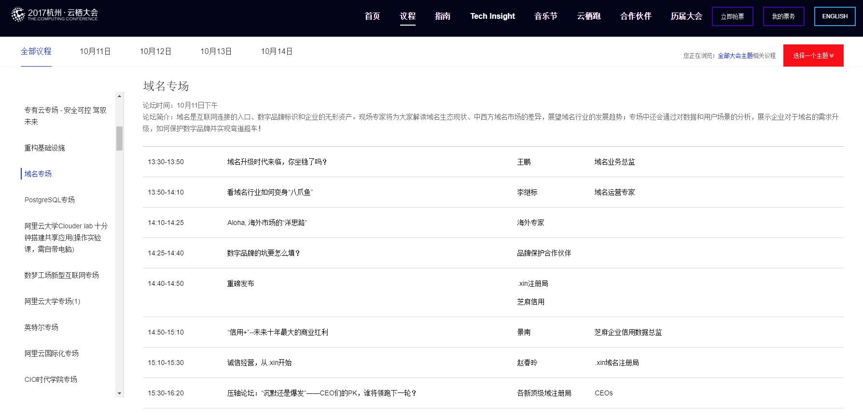Screen dimensions: 863x419
Task: Click the 域名专场 heading
Action: pos(166,86)
